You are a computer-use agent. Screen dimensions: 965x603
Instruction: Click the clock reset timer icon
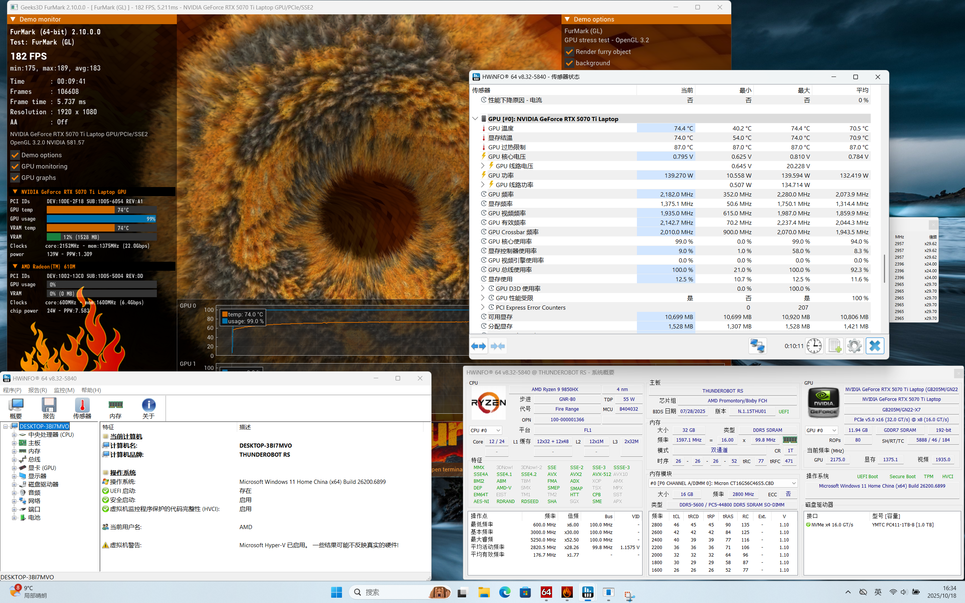pos(814,346)
